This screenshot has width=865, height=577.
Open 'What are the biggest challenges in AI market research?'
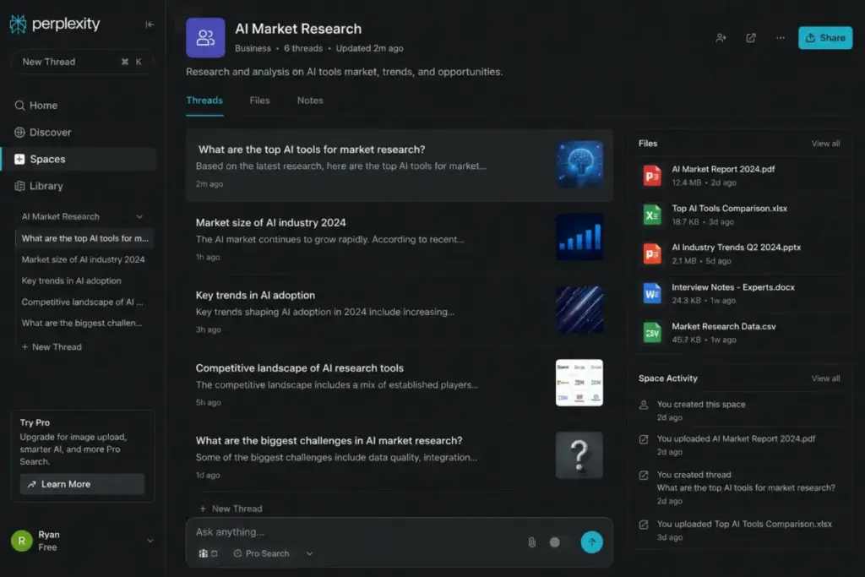click(329, 441)
